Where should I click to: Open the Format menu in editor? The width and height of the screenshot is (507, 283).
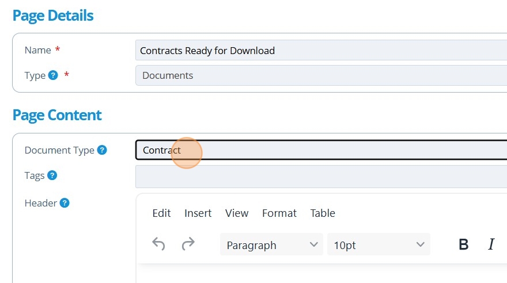point(279,213)
